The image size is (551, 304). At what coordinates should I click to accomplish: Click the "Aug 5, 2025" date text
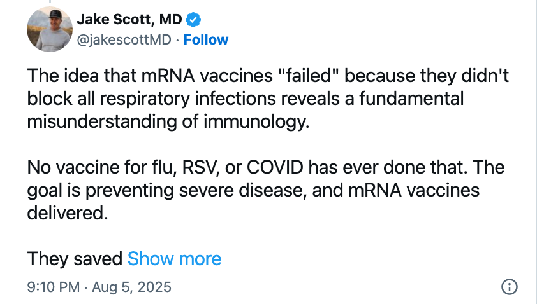(131, 287)
